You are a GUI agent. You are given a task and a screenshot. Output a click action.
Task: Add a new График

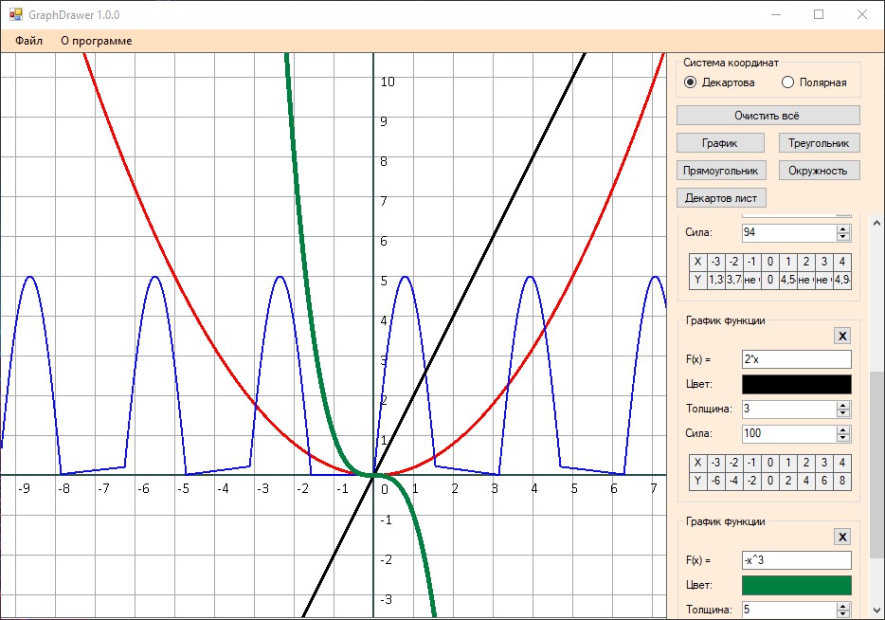pos(721,143)
